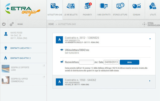Click the Etra Energia Click move icon
The height and width of the screenshot is (101, 160).
pos(144,24)
